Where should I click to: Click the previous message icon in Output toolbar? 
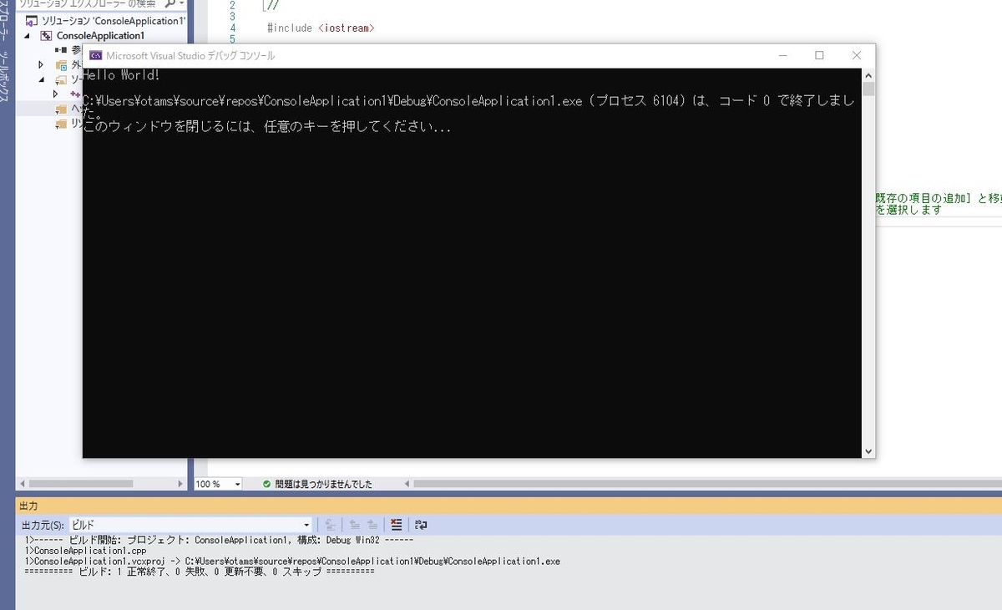355,525
